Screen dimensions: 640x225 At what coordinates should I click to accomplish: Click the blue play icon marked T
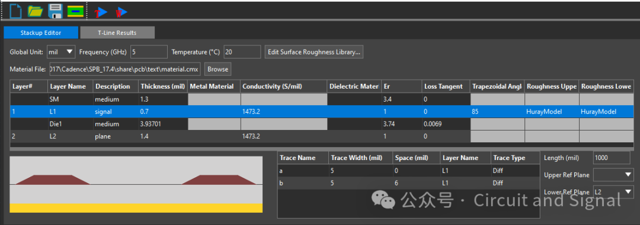pos(101,12)
